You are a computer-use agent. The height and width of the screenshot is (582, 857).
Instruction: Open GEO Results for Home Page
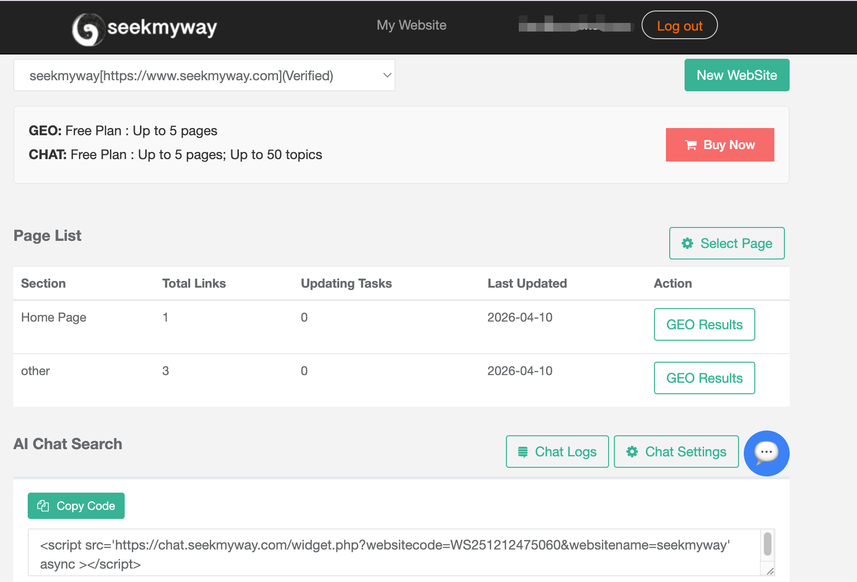coord(704,324)
